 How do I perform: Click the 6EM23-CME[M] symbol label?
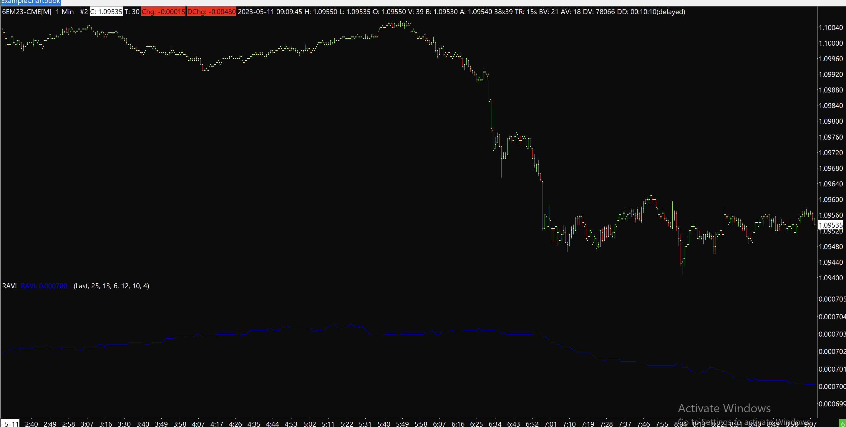pyautogui.click(x=26, y=12)
